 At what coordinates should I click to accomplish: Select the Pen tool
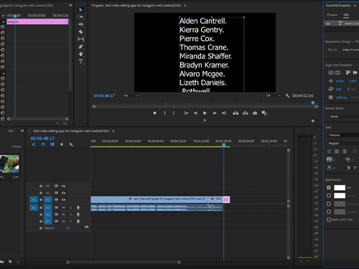point(81,47)
